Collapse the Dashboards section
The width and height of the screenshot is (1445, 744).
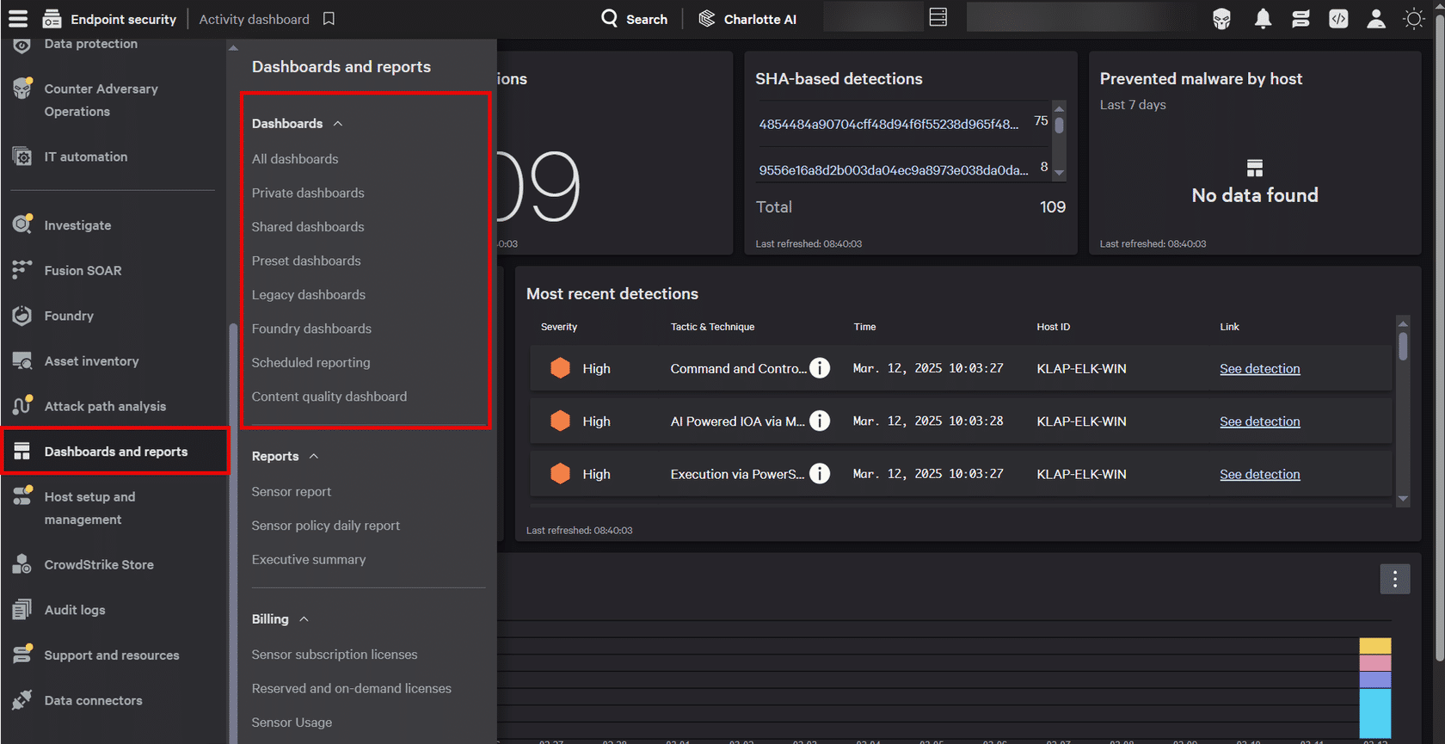coord(338,124)
